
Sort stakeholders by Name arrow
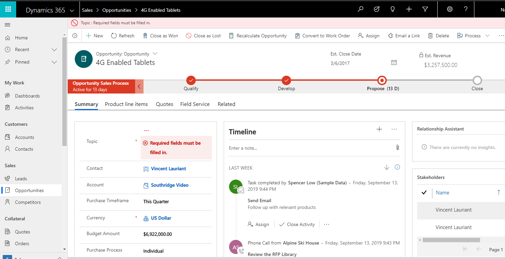coord(499,192)
